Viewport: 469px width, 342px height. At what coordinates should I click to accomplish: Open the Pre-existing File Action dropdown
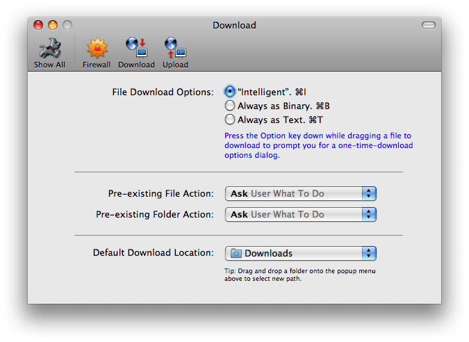(x=301, y=193)
